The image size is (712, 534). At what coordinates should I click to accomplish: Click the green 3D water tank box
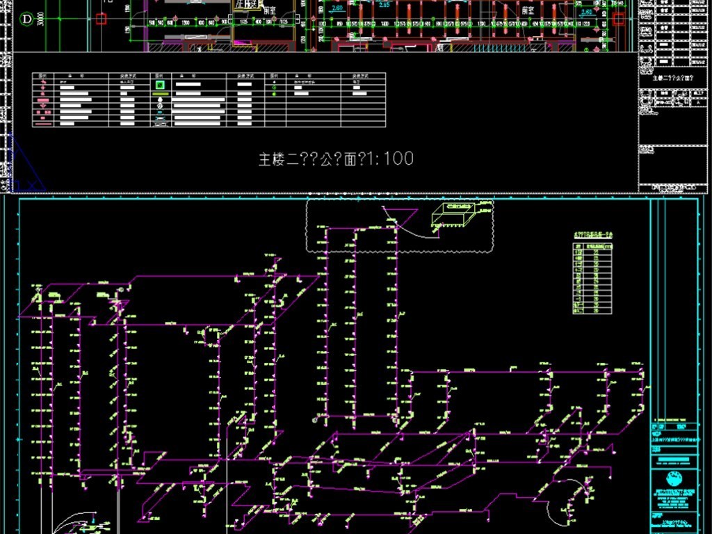pyautogui.click(x=450, y=216)
